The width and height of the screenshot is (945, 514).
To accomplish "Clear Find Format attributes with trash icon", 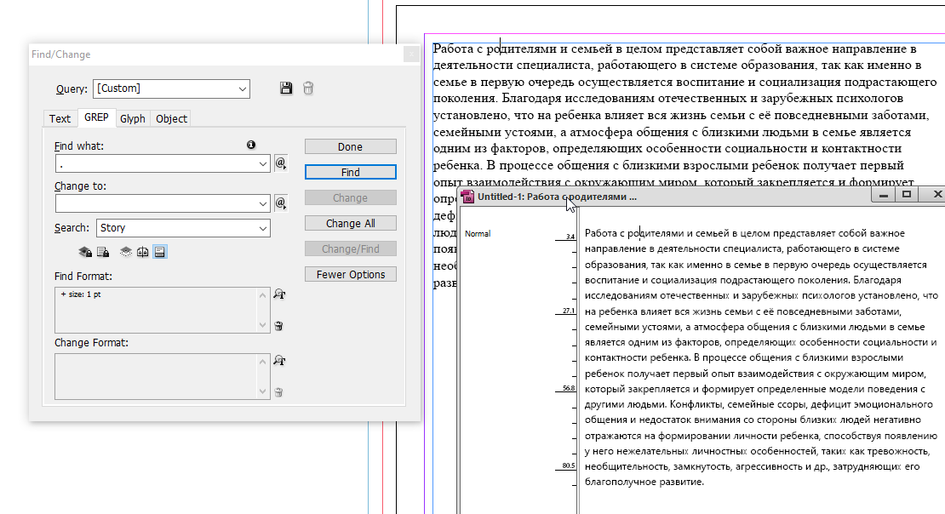I will pos(278,325).
